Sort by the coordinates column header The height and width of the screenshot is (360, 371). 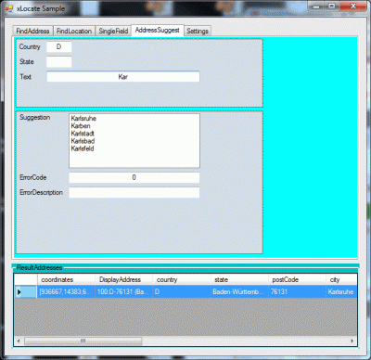pyautogui.click(x=66, y=279)
